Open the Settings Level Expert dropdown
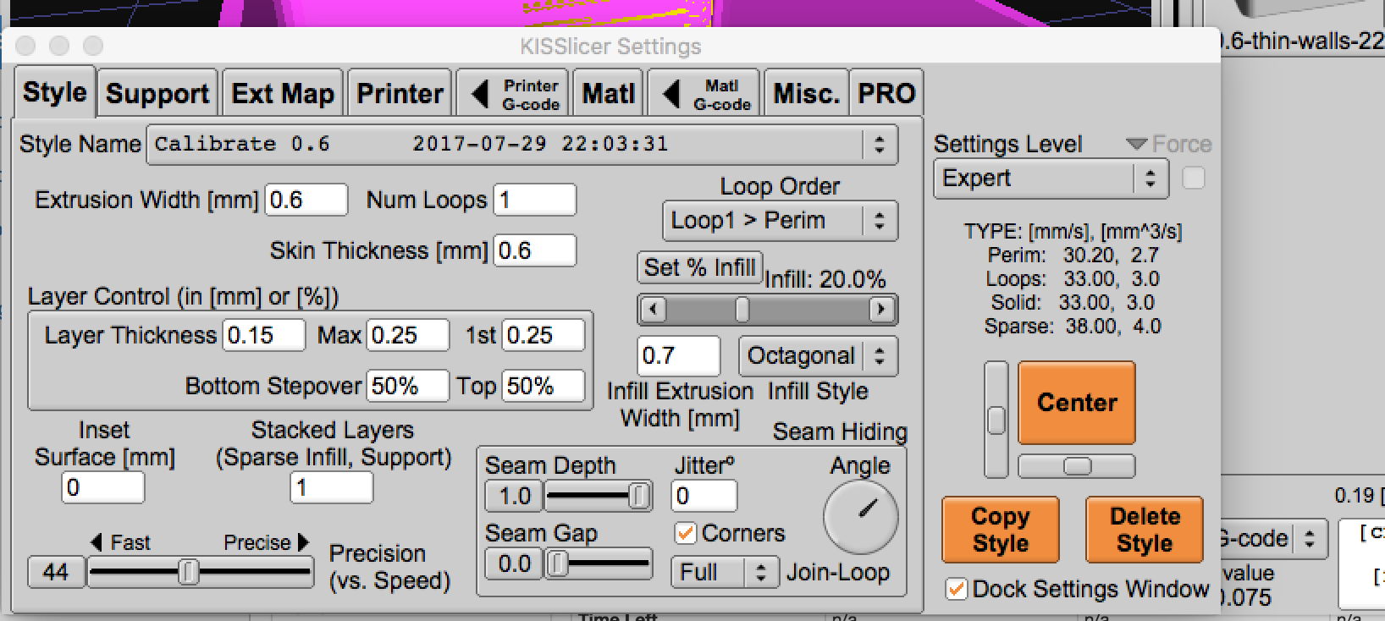Viewport: 1385px width, 621px height. tap(1051, 179)
